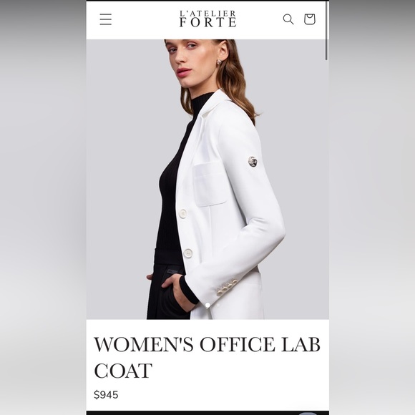
Task: Click the L'ATELIER text above FORTE
Action: point(207,13)
